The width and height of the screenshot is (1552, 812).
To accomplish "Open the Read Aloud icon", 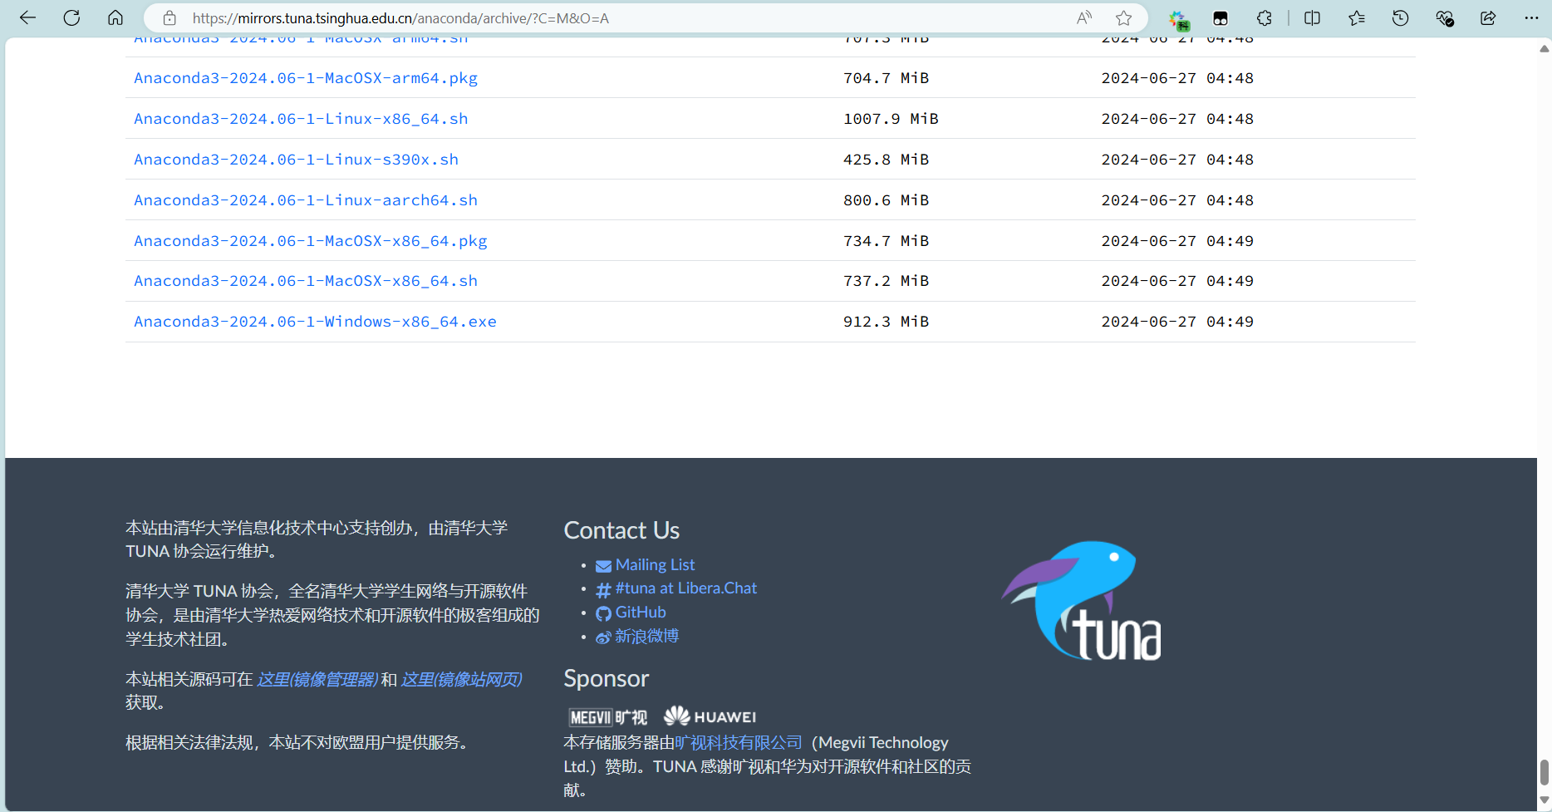I will point(1084,18).
